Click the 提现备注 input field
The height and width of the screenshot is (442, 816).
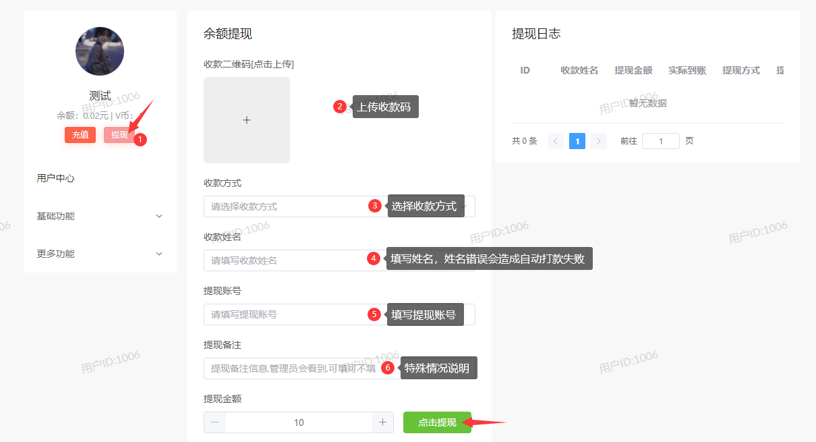[339, 368]
